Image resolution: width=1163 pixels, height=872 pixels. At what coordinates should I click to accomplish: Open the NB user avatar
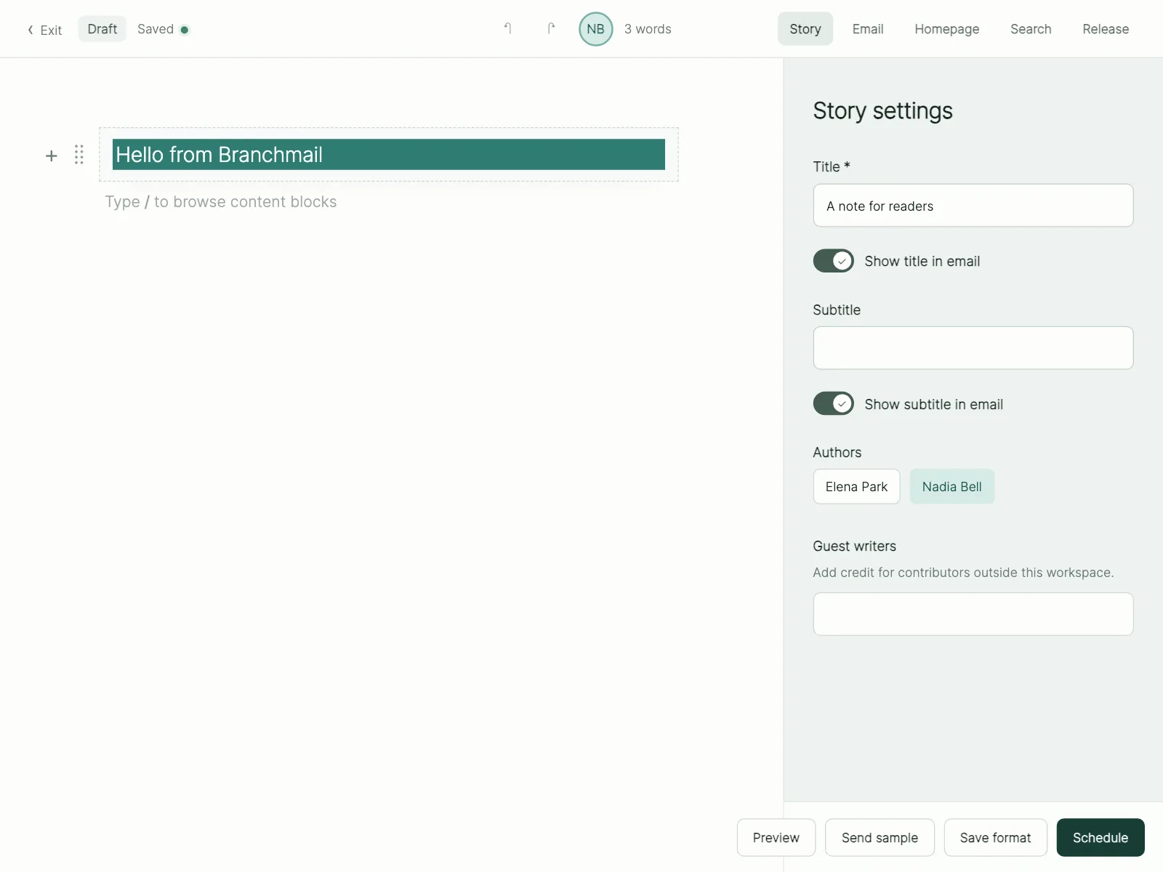coord(595,29)
